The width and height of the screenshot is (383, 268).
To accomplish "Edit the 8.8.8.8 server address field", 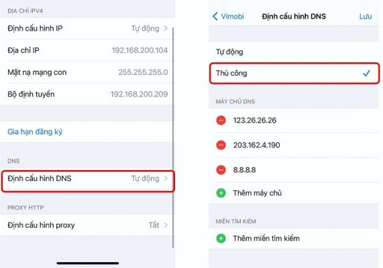I will click(244, 170).
